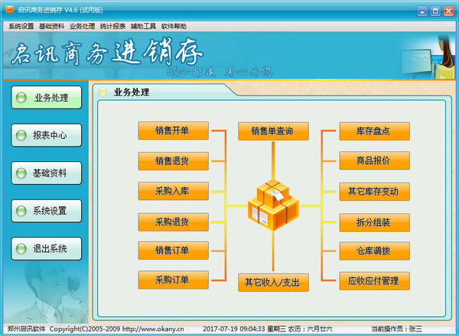Open 商品报价 module

pyautogui.click(x=374, y=161)
